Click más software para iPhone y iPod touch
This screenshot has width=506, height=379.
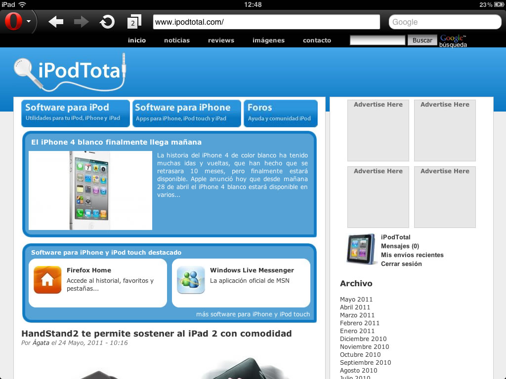tap(253, 314)
